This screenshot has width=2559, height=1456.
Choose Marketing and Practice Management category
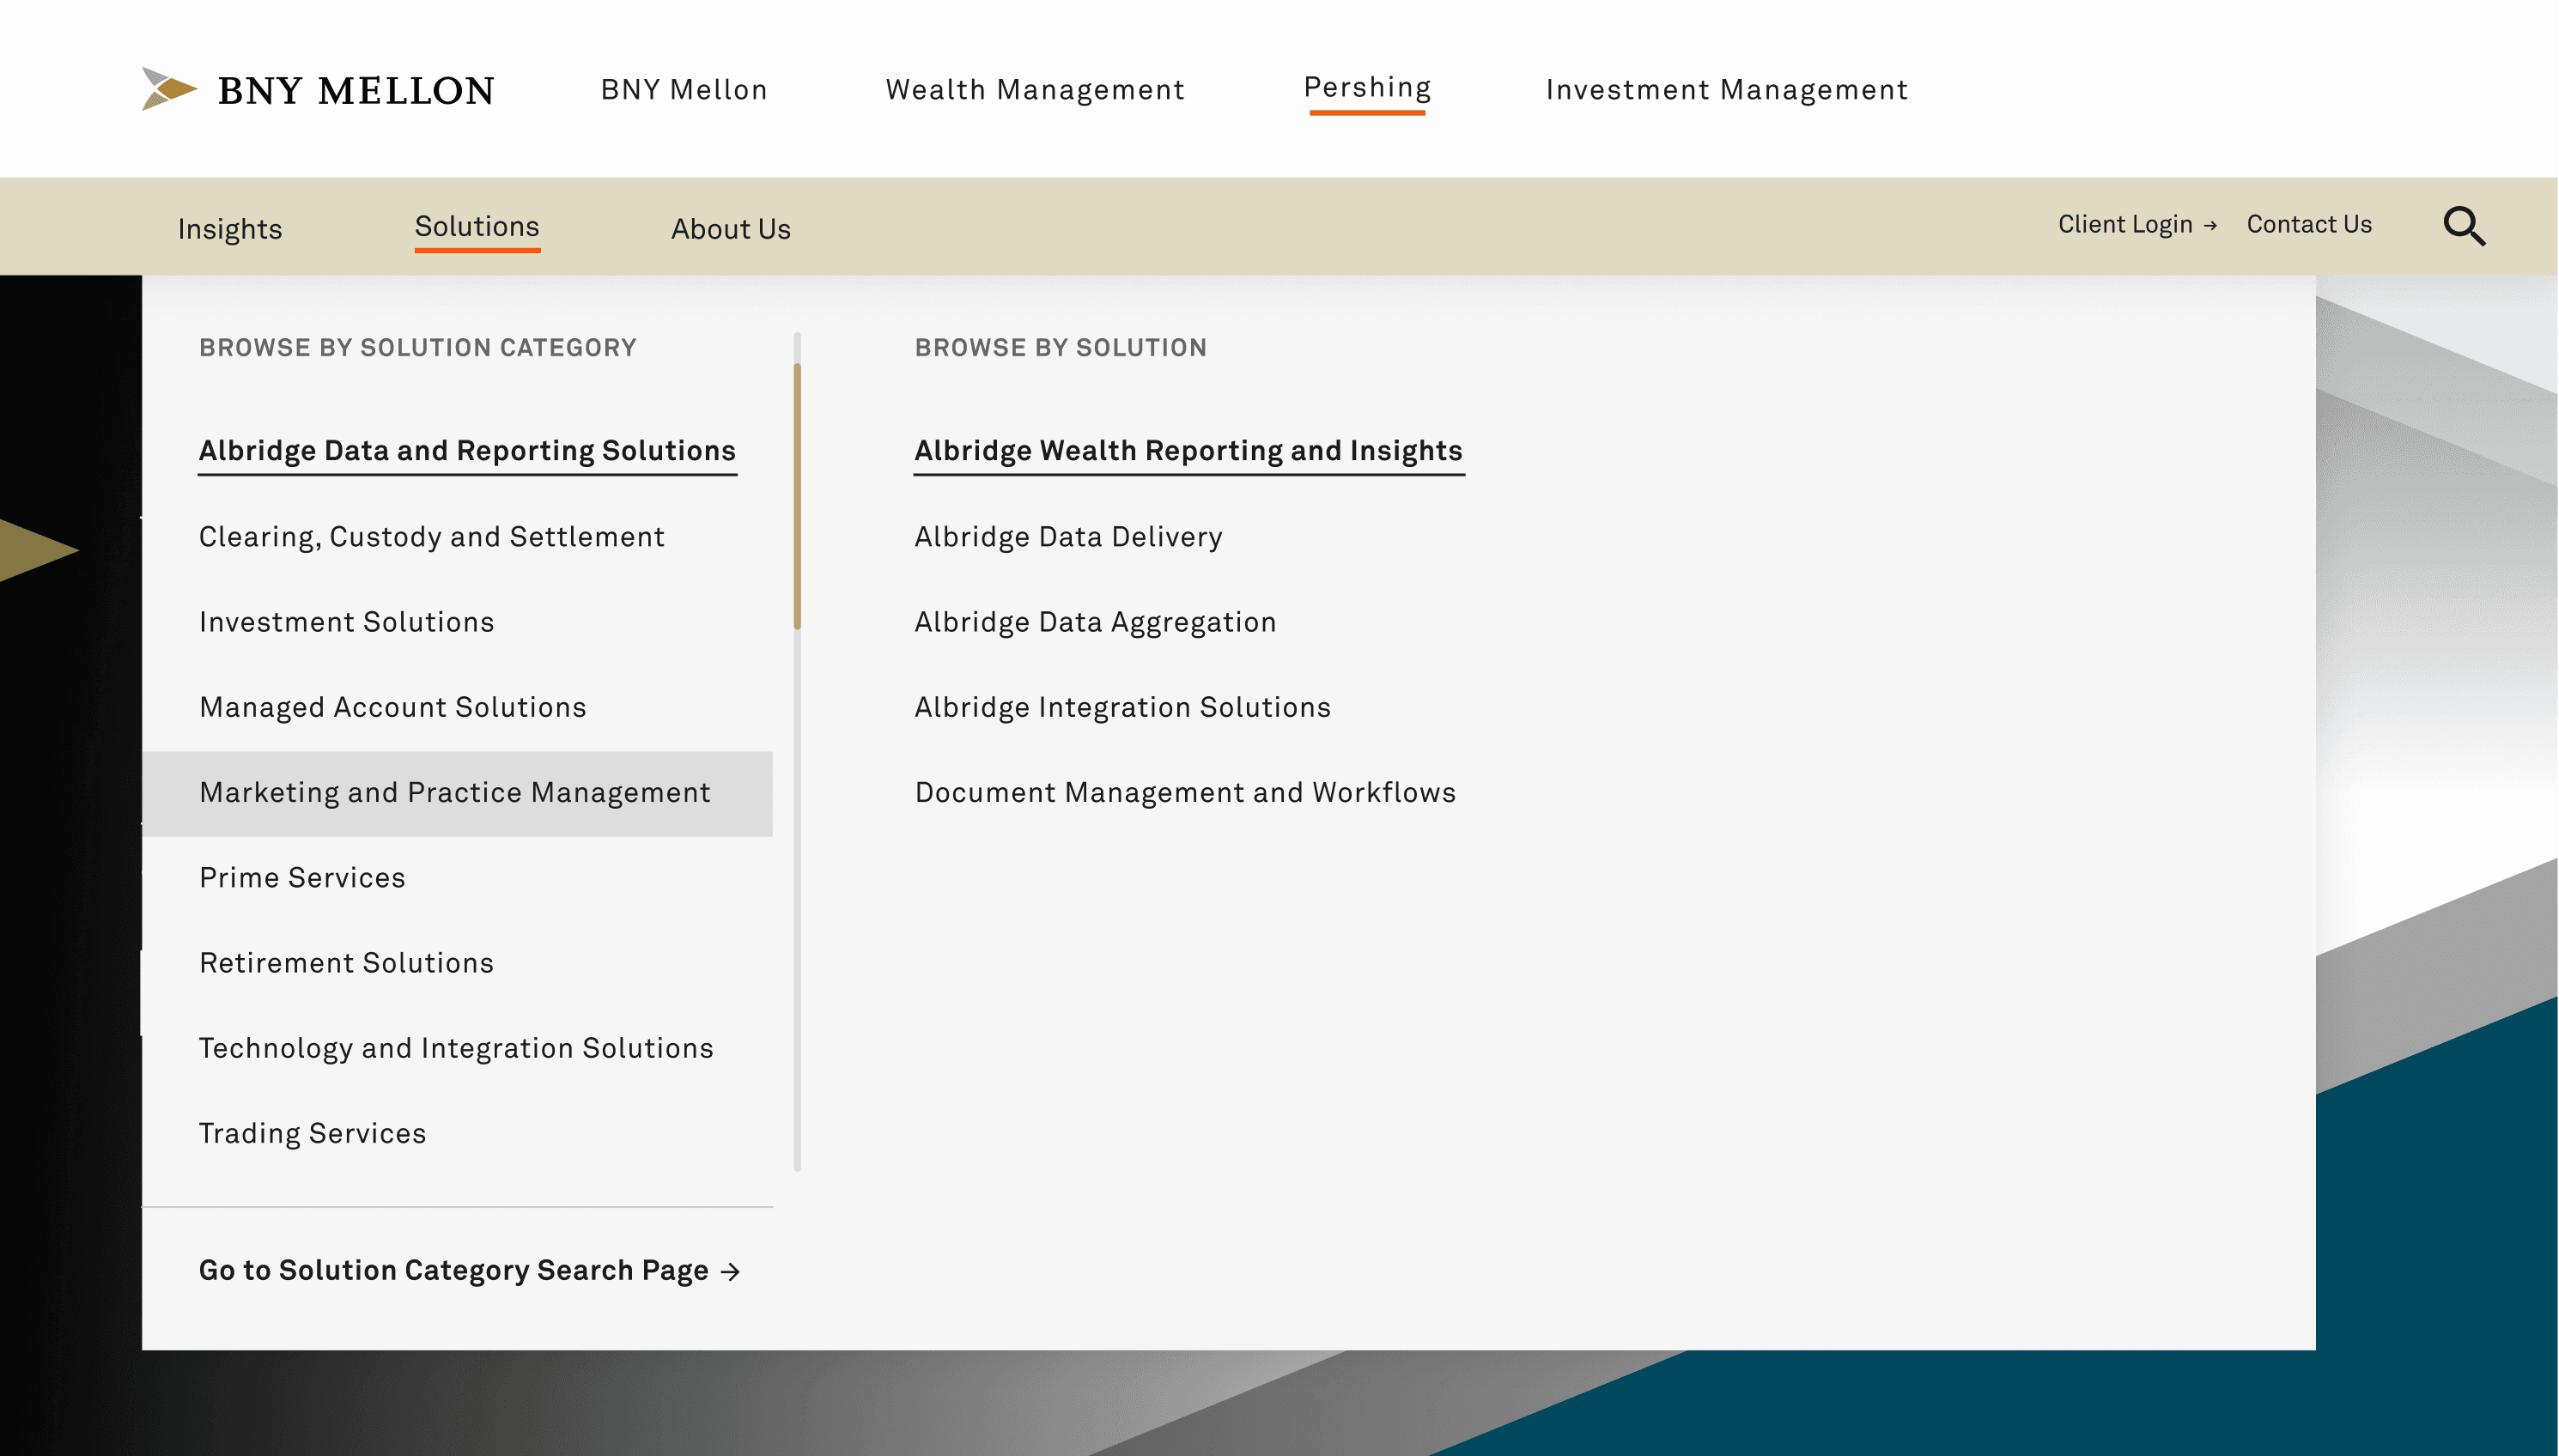(455, 793)
